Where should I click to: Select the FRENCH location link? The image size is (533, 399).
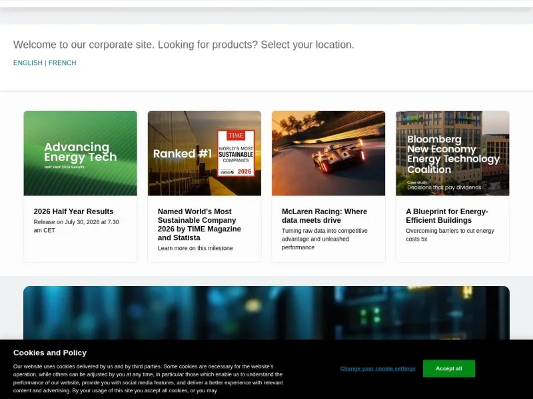(x=62, y=63)
